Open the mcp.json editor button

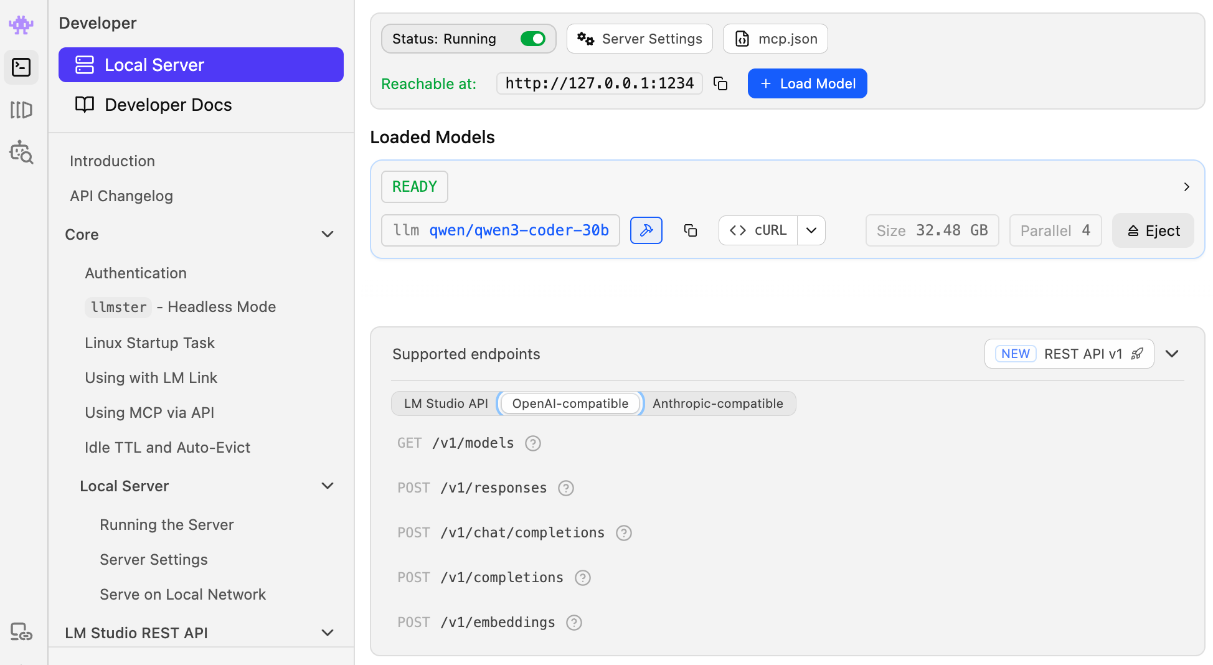coord(775,39)
